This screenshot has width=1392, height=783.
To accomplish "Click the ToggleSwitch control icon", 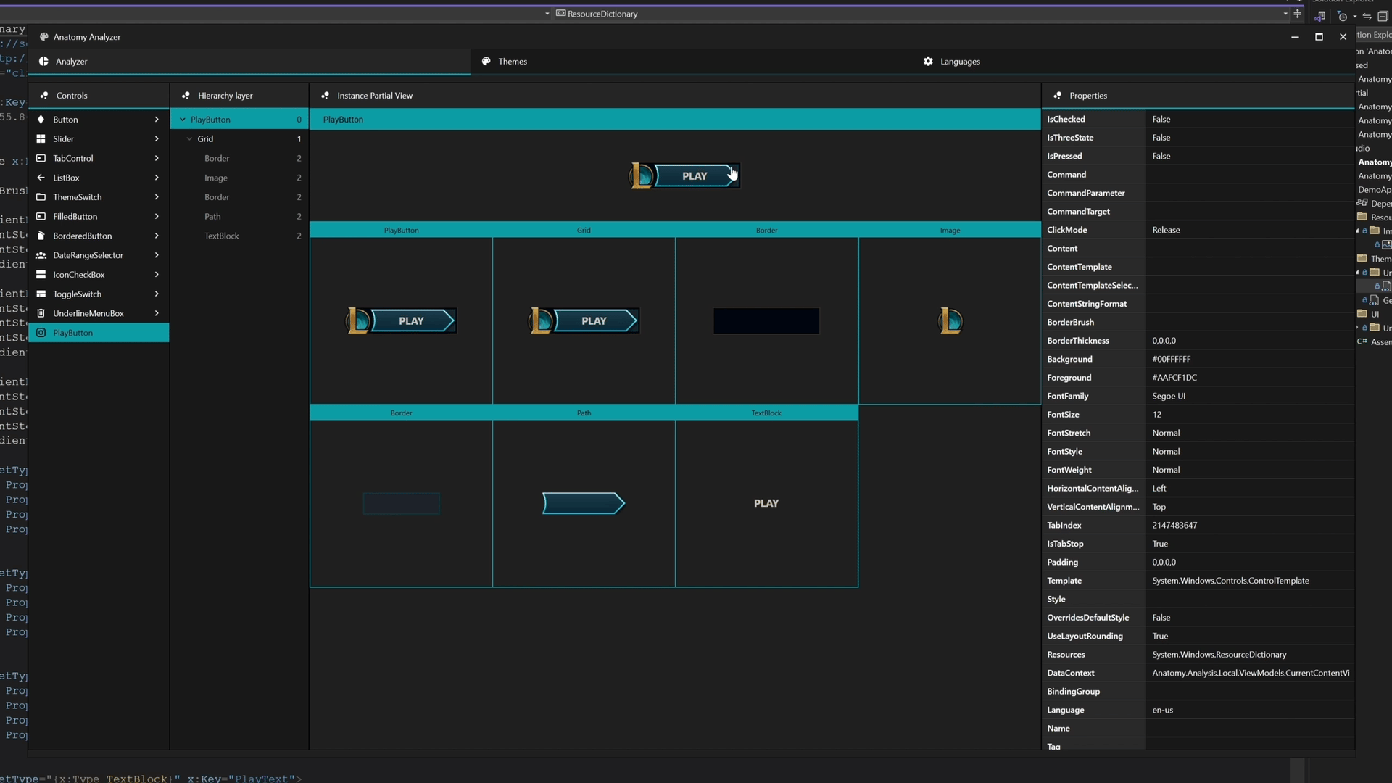I will pyautogui.click(x=41, y=294).
